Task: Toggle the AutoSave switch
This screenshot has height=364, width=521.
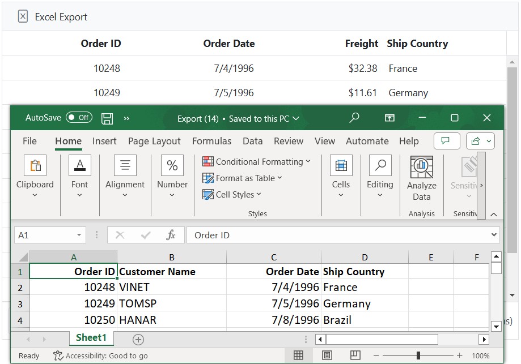Action: coord(79,117)
